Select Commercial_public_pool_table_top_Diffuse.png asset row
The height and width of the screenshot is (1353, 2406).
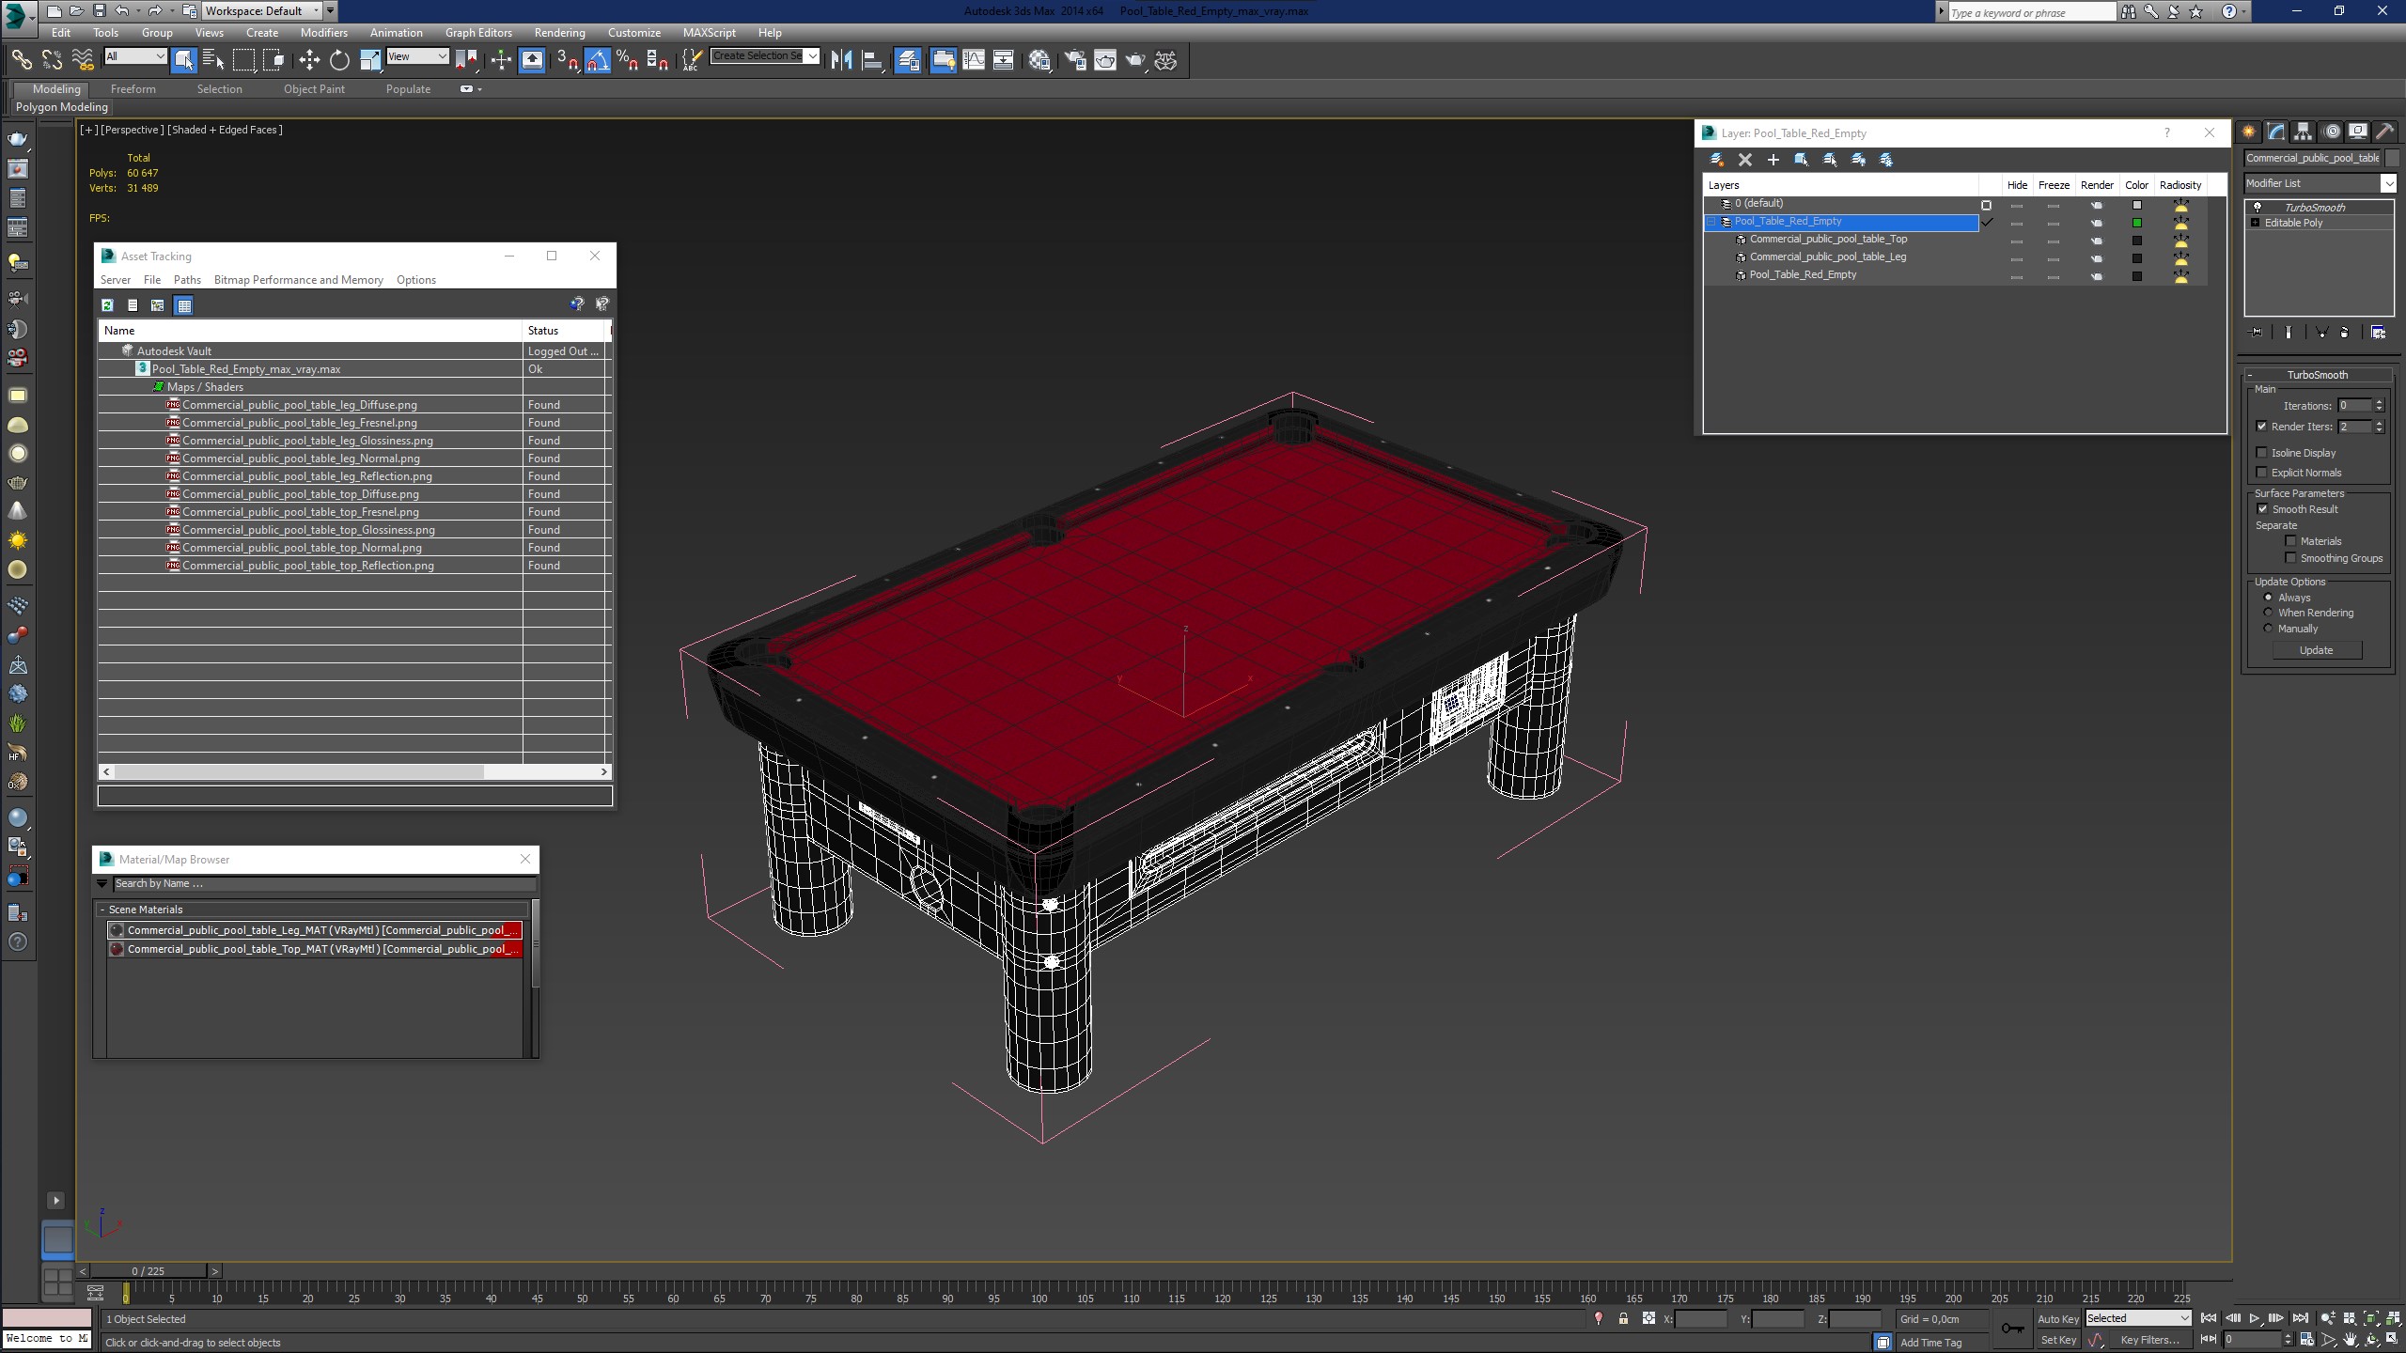(301, 494)
